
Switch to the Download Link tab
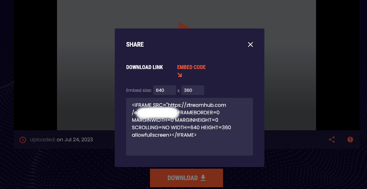coord(144,67)
